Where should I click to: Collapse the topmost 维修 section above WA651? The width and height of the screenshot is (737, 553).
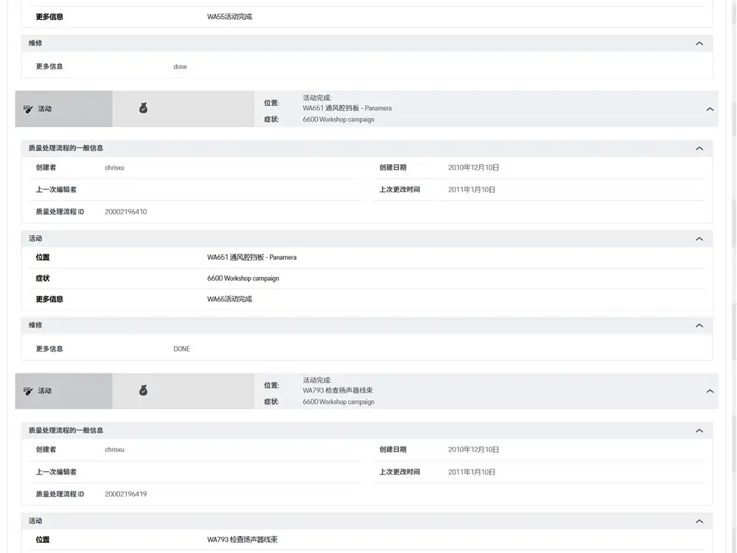click(699, 43)
